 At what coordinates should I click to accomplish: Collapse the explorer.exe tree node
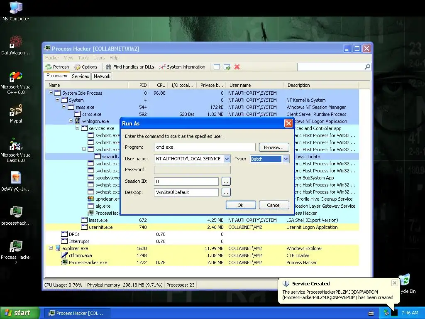click(51, 248)
